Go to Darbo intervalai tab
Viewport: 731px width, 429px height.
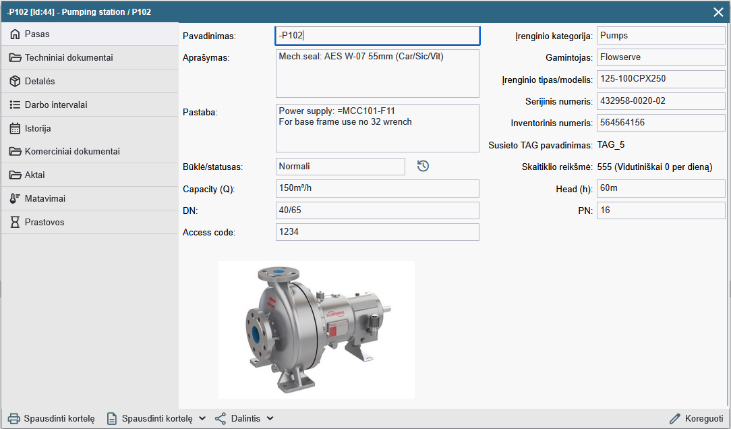point(90,105)
